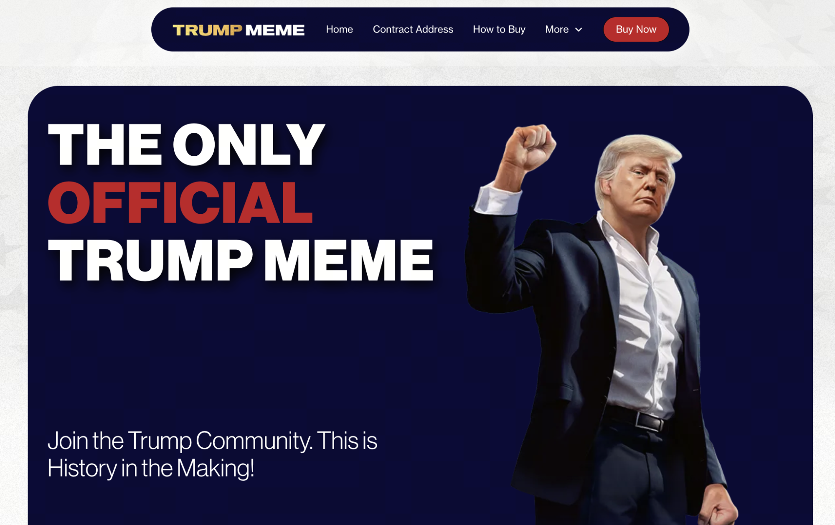Click the red Buy Now button
Image resolution: width=835 pixels, height=525 pixels.
point(636,29)
